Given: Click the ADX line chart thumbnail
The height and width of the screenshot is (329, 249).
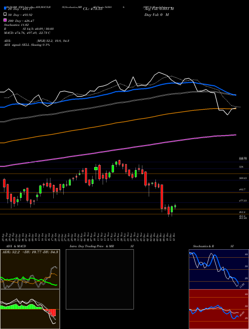Looking at the screenshot, I should (x=30, y=269).
